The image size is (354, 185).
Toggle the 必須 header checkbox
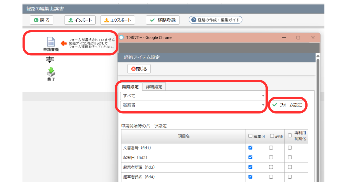272,136
